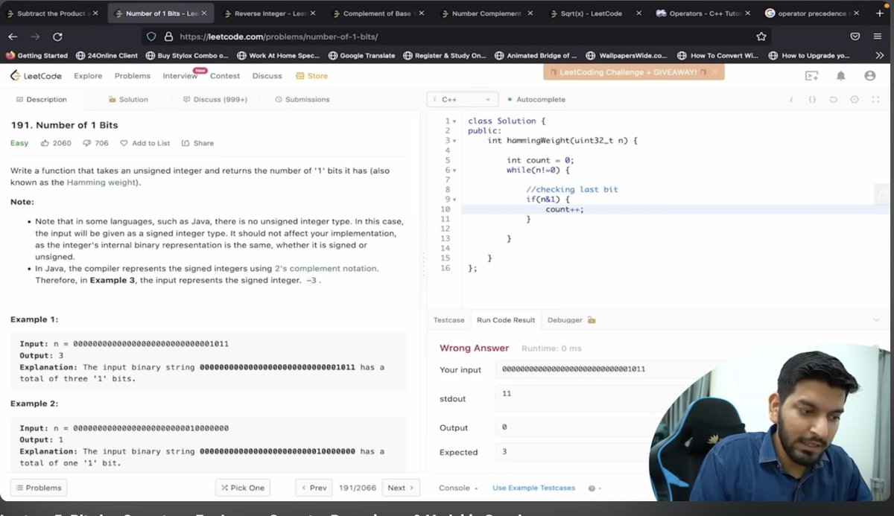The width and height of the screenshot is (894, 516).
Task: Open editor settings icon
Action: 855,99
